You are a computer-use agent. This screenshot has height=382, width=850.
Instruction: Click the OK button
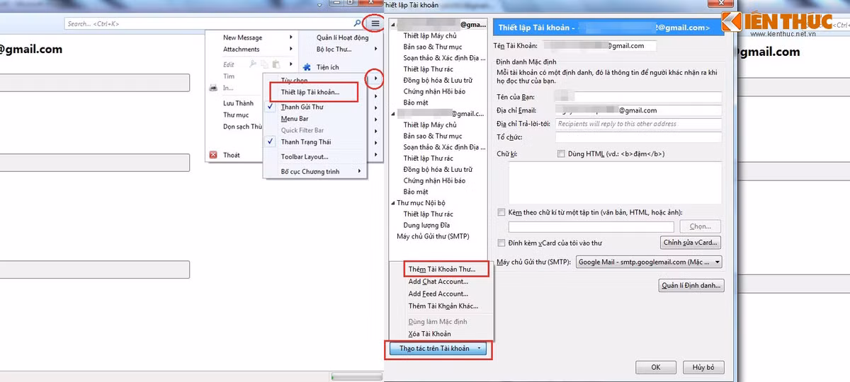[x=656, y=368]
